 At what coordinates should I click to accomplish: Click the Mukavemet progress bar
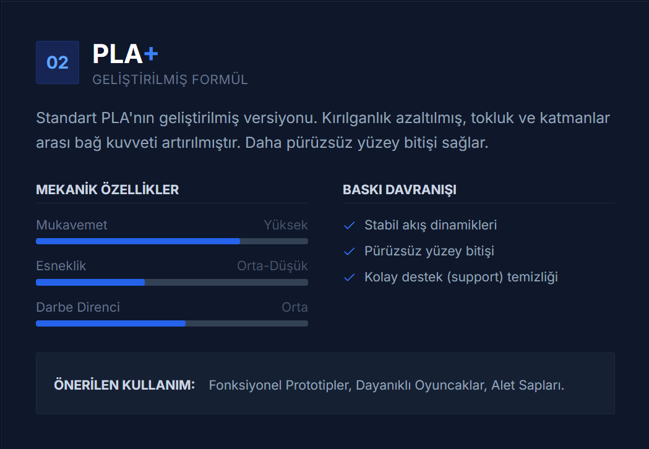coord(172,241)
